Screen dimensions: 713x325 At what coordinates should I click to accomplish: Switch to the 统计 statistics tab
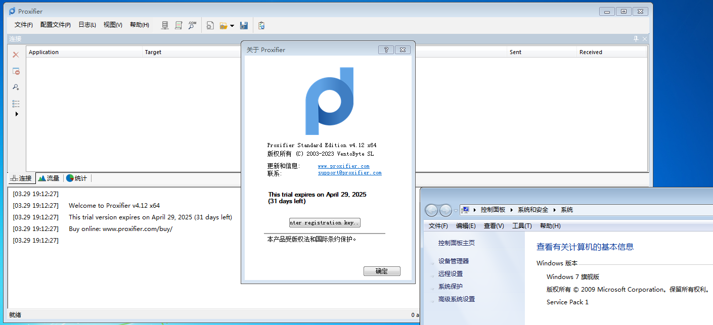[76, 178]
